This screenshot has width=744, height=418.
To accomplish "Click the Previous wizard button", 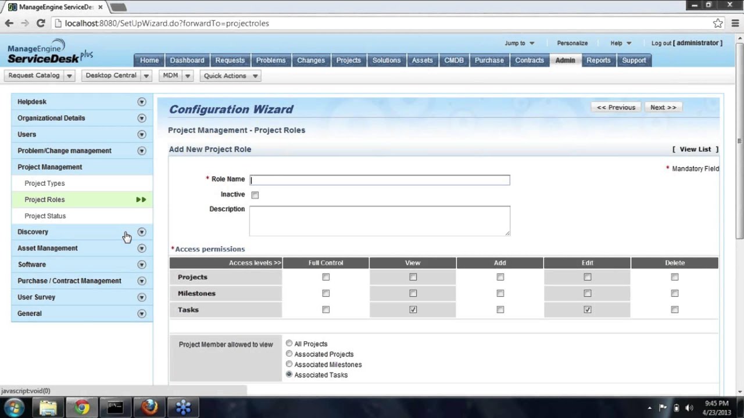I will tap(616, 107).
